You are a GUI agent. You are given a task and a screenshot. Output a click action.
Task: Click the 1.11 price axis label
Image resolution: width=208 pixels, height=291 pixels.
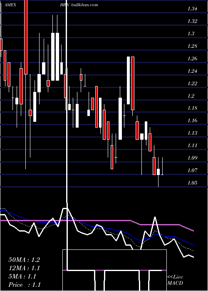pyautogui.click(x=192, y=145)
